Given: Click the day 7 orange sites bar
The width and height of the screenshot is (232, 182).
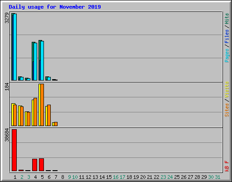Looking at the screenshot, I should pyautogui.click(x=56, y=124).
